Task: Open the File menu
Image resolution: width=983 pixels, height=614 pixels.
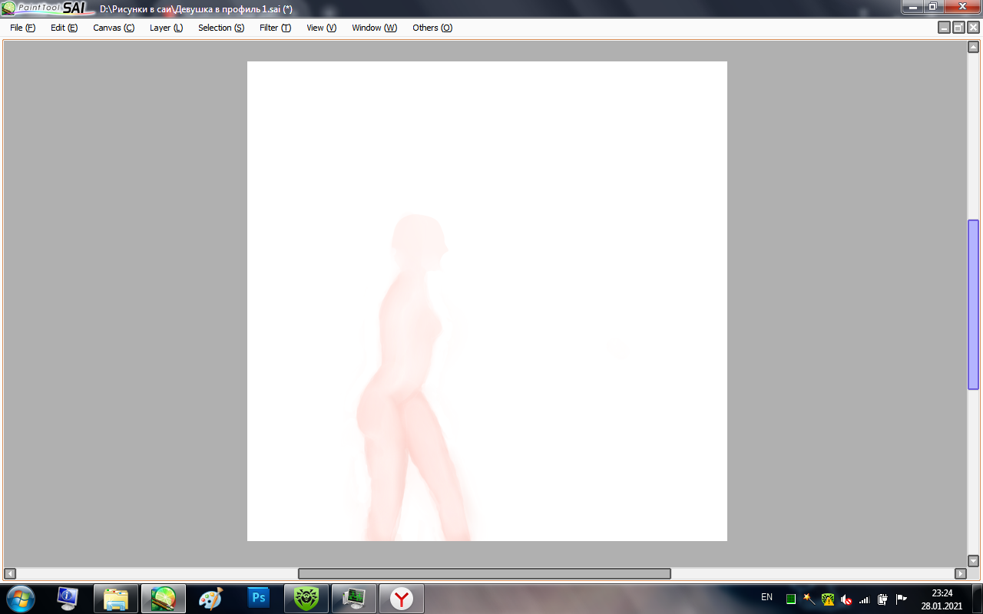Action: click(22, 28)
